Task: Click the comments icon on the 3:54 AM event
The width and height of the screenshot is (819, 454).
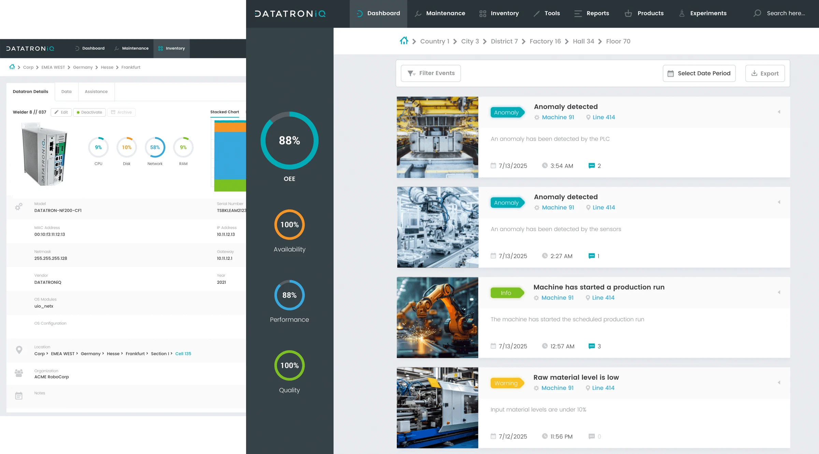Action: pos(592,166)
